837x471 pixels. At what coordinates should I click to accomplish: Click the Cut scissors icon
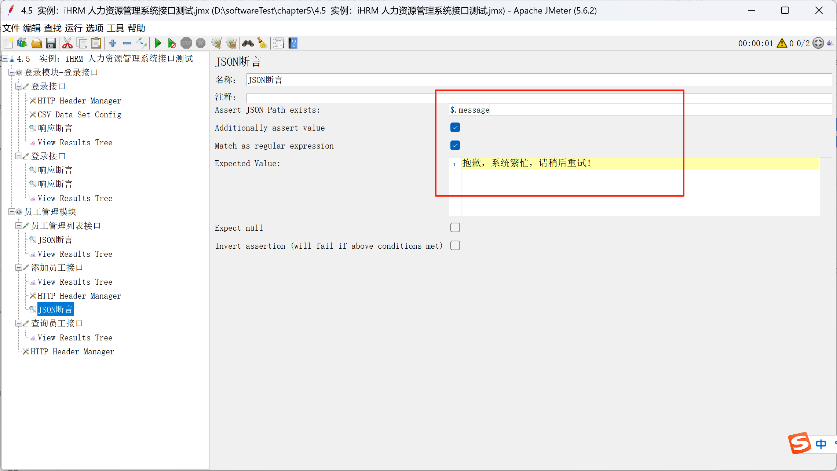click(x=67, y=43)
